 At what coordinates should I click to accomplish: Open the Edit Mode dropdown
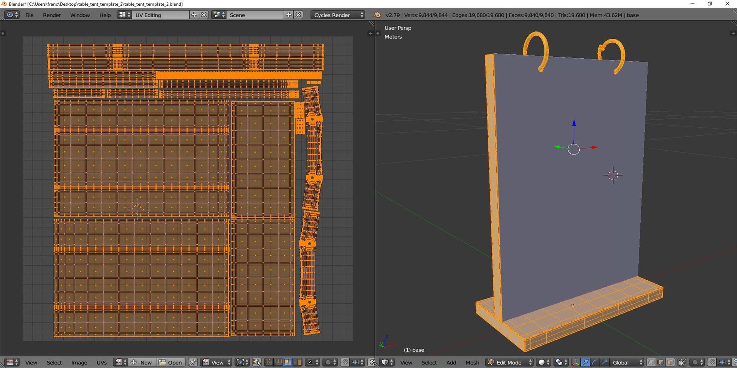pyautogui.click(x=509, y=362)
